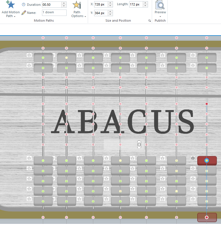This screenshot has height=225, width=221.
Task: Increase Y position with the up arrow
Action: click(x=110, y=12)
